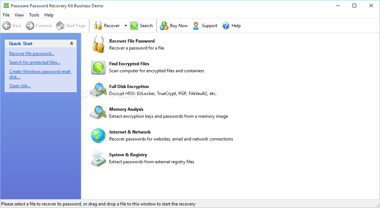
Task: Click the Recover file password link
Action: (x=32, y=54)
